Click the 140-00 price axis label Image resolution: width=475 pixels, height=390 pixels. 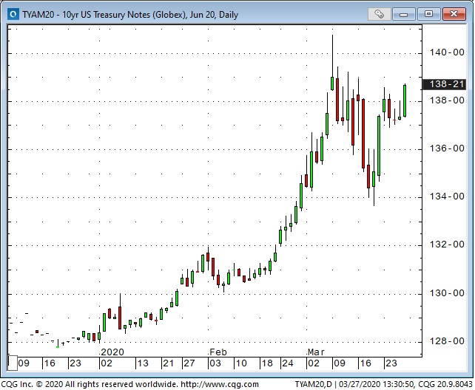pos(447,52)
